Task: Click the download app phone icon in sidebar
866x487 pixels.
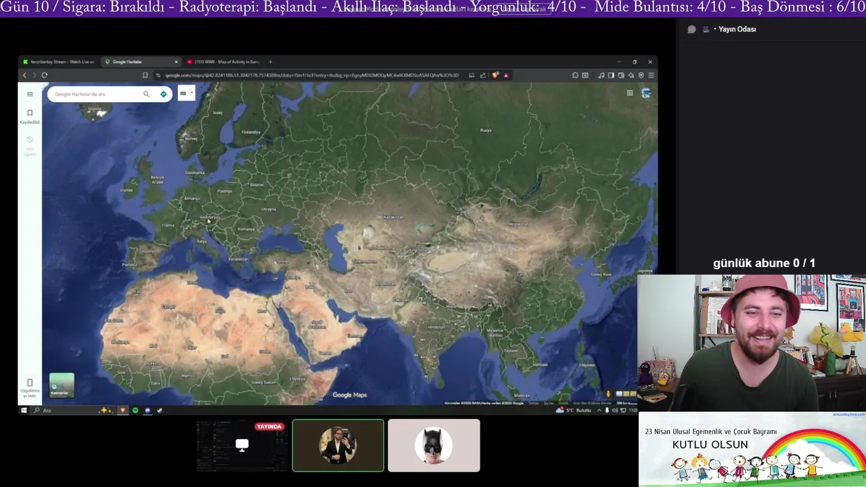Action: [30, 383]
